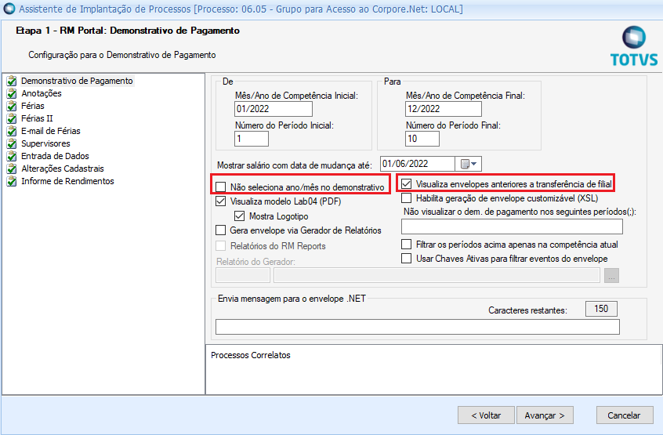Click Avançar to proceed
This screenshot has height=435, width=663.
tap(545, 415)
